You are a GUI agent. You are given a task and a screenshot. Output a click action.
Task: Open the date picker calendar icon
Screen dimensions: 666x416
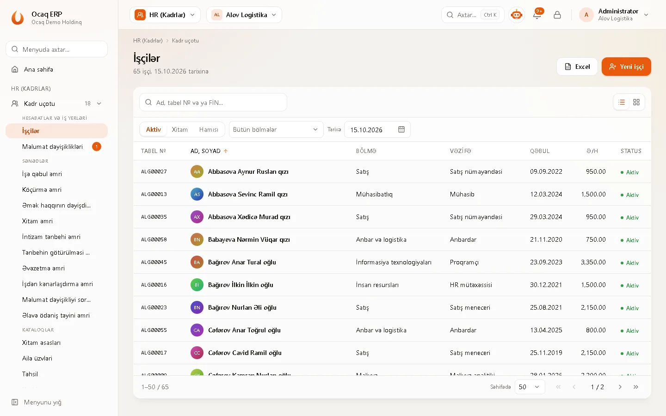tap(401, 129)
